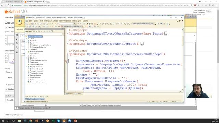Open the Действия dropdown in configuration panel

coord(29,31)
